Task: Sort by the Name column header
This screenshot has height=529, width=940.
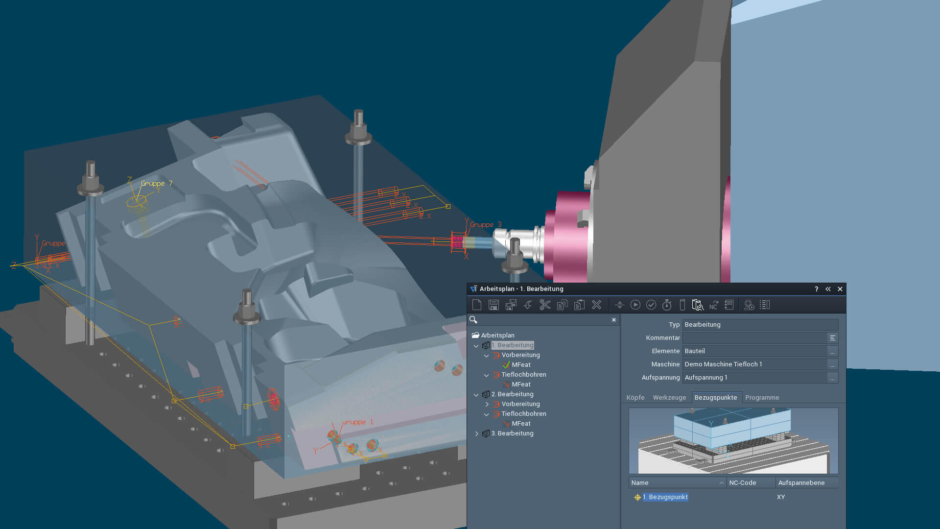Action: coord(677,483)
